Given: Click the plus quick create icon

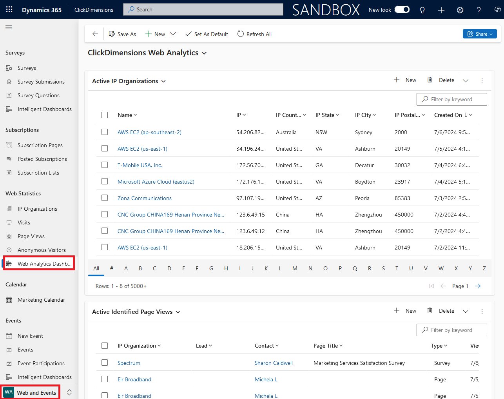Looking at the screenshot, I should coord(441,10).
